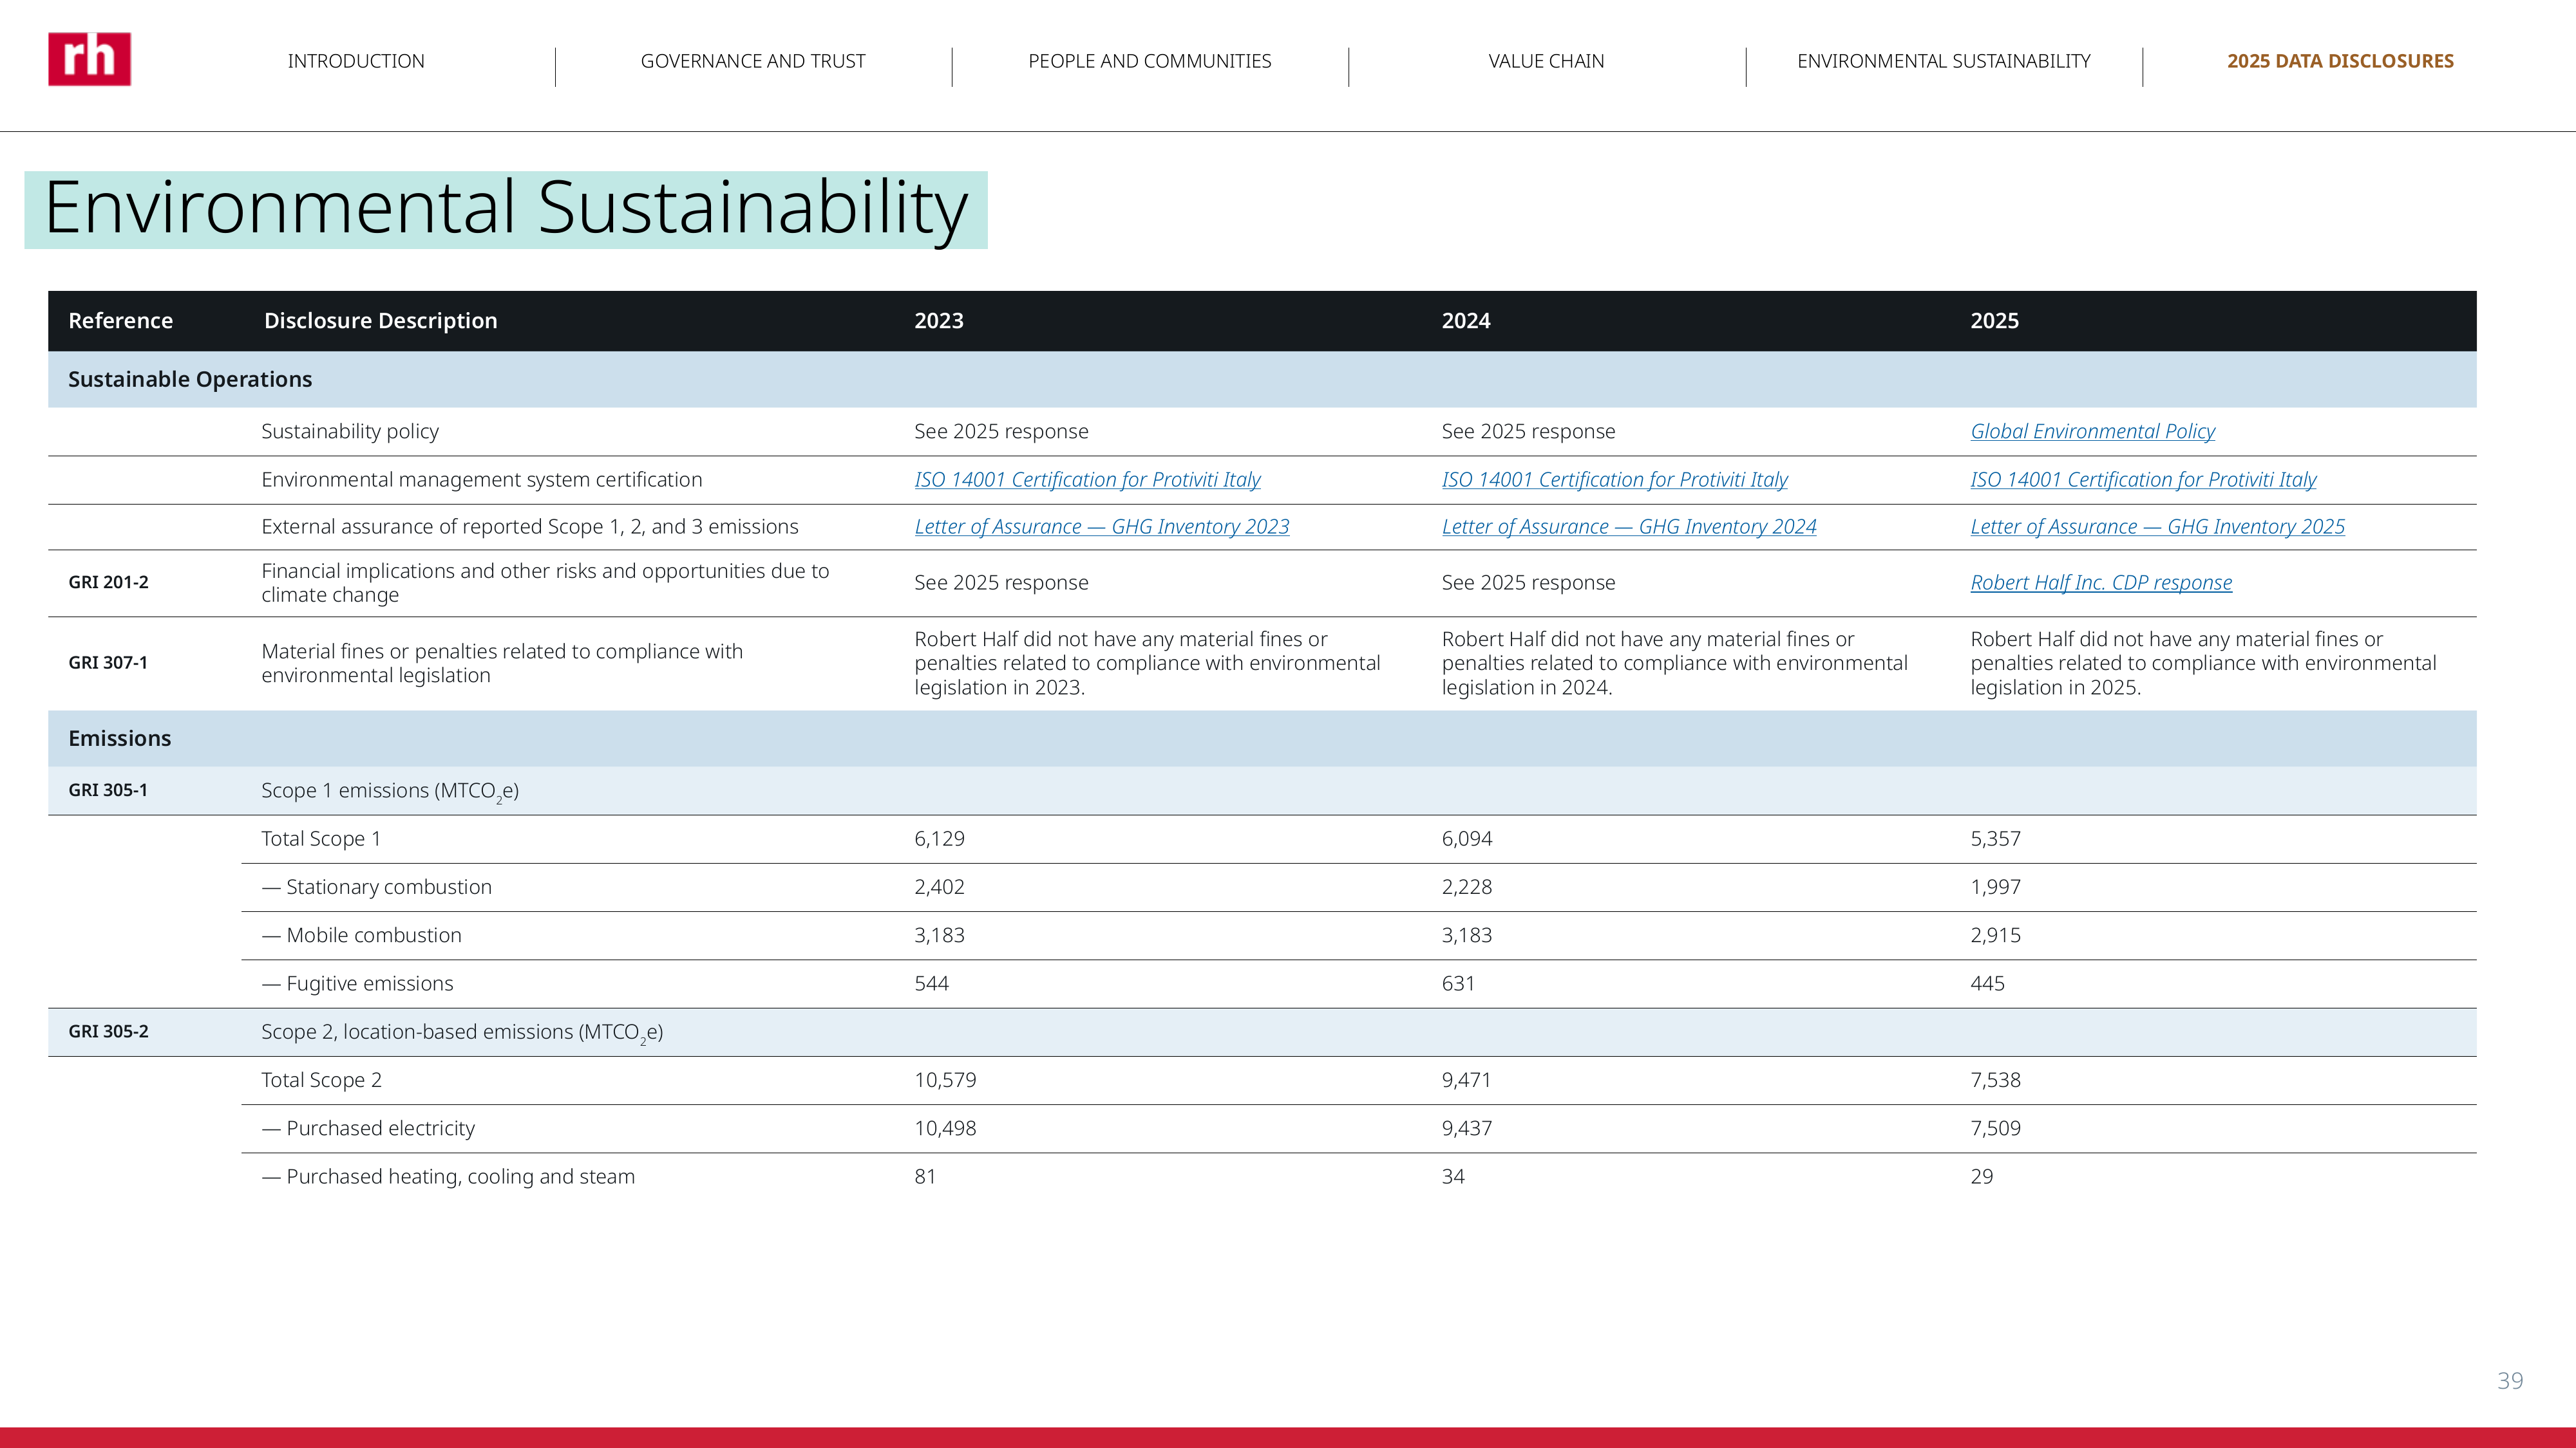Click Mobile combustion 2025 value 2,915
The width and height of the screenshot is (2576, 1448).
[x=1995, y=935]
